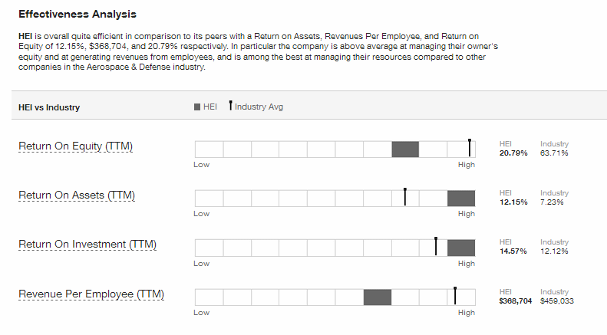Screen dimensions: 607x335
Task: Click industry average marker on Revenue Per Employee
Action: coord(455,296)
